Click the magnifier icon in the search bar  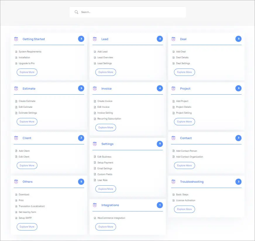coord(76,12)
